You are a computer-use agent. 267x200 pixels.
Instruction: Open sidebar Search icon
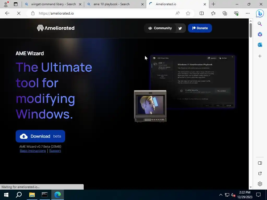coord(260,24)
